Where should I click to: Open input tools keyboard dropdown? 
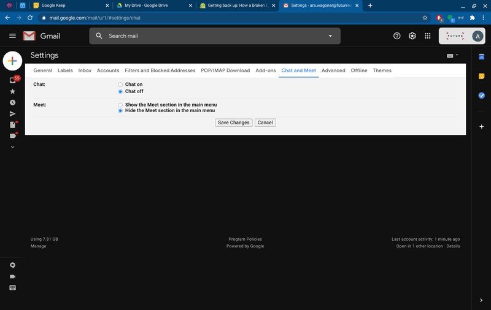452,56
